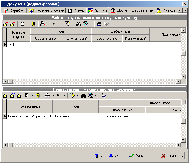Click add workgroup icon in top toolbar
This screenshot has height=163, width=189.
(6, 24)
